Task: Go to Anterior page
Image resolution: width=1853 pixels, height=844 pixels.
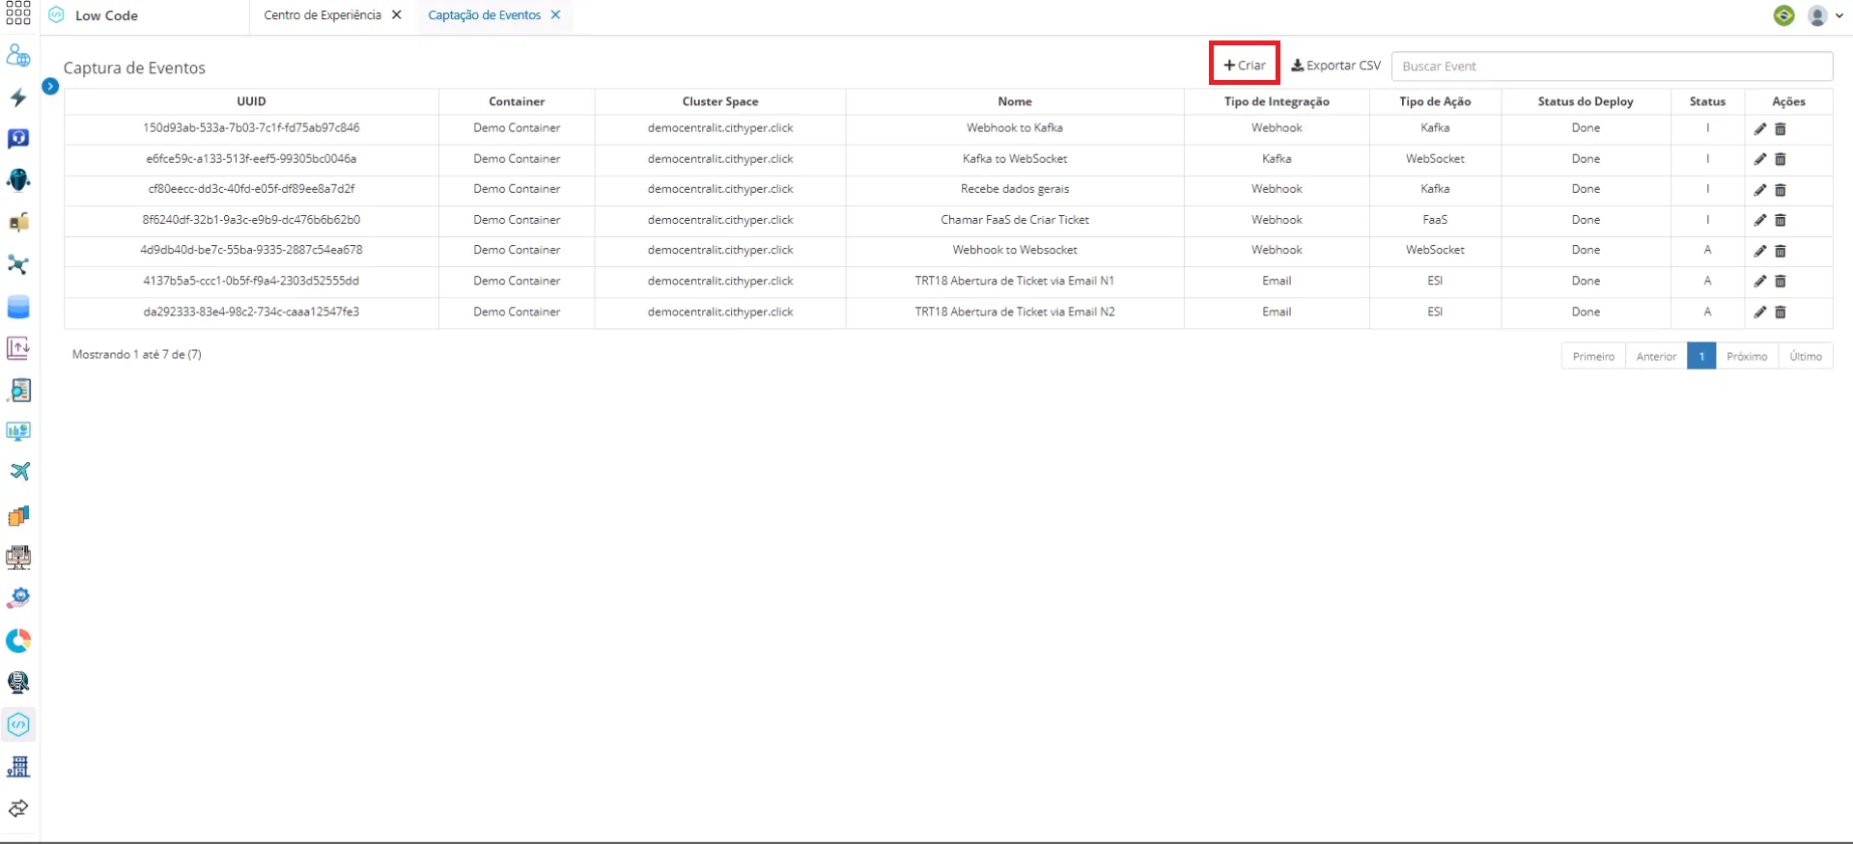Action: tap(1656, 356)
